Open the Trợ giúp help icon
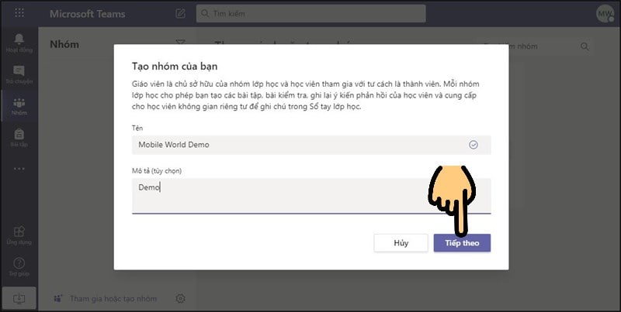 pos(19,267)
